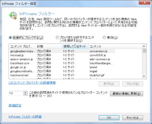Sort by 状態 column header
152x124 pixels.
pyautogui.click(x=49, y=46)
